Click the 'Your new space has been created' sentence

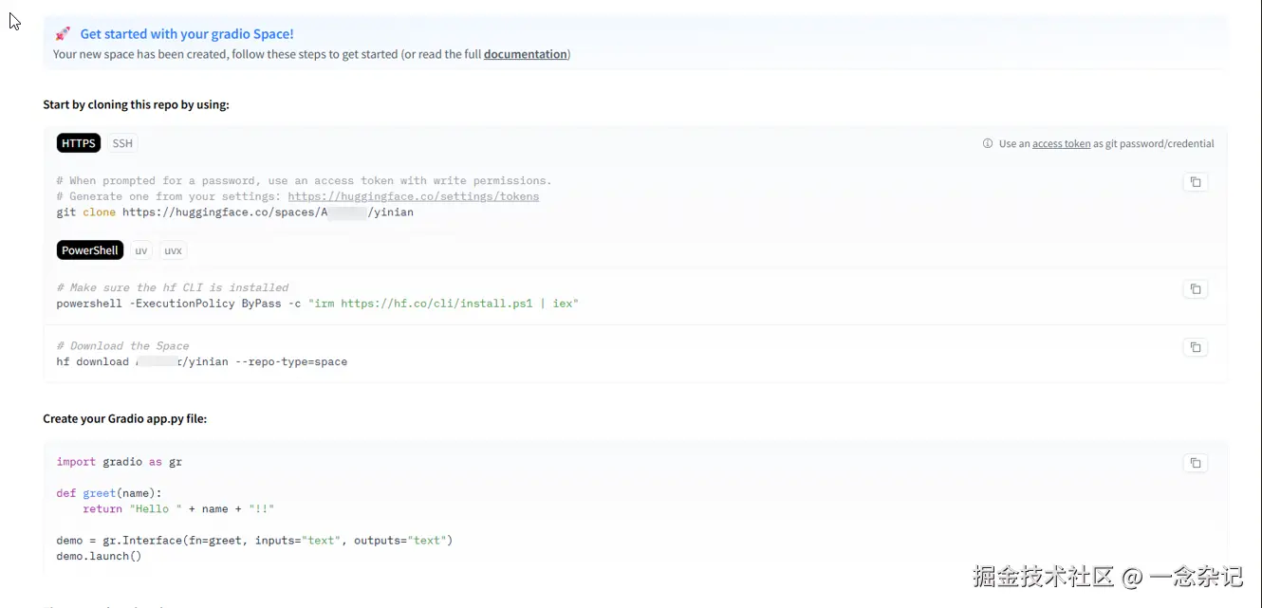point(311,54)
